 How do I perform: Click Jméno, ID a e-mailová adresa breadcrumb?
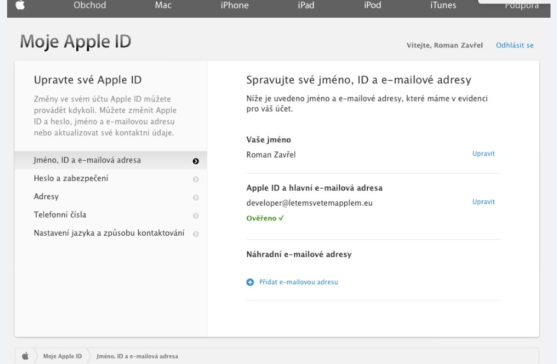[x=137, y=356]
